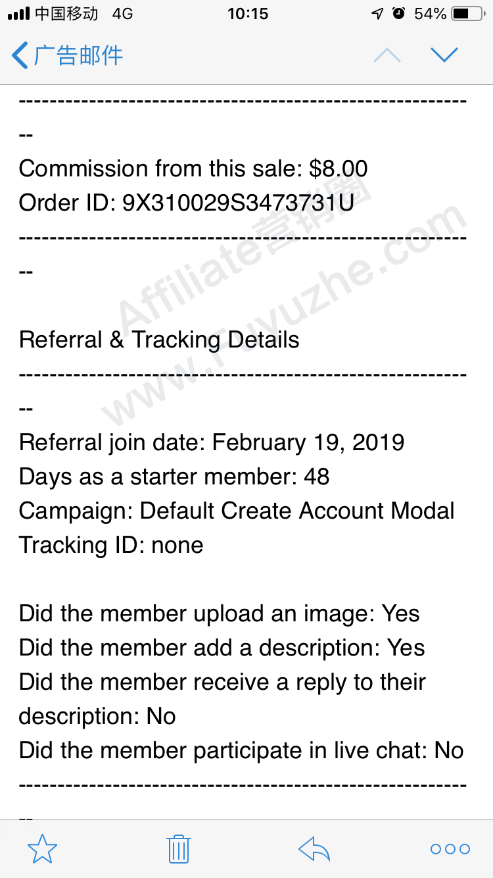Mark email with the star icon
The height and width of the screenshot is (878, 493).
pos(42,849)
